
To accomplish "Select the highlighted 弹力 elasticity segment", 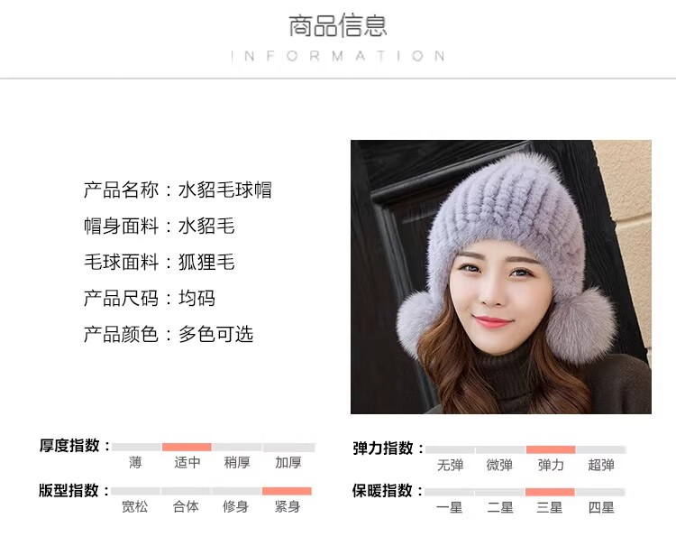I will (x=551, y=449).
